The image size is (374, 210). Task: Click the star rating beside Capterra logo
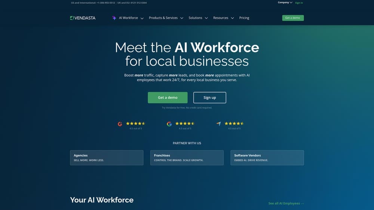click(234, 123)
